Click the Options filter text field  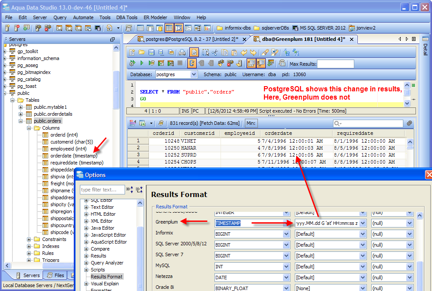(102, 190)
